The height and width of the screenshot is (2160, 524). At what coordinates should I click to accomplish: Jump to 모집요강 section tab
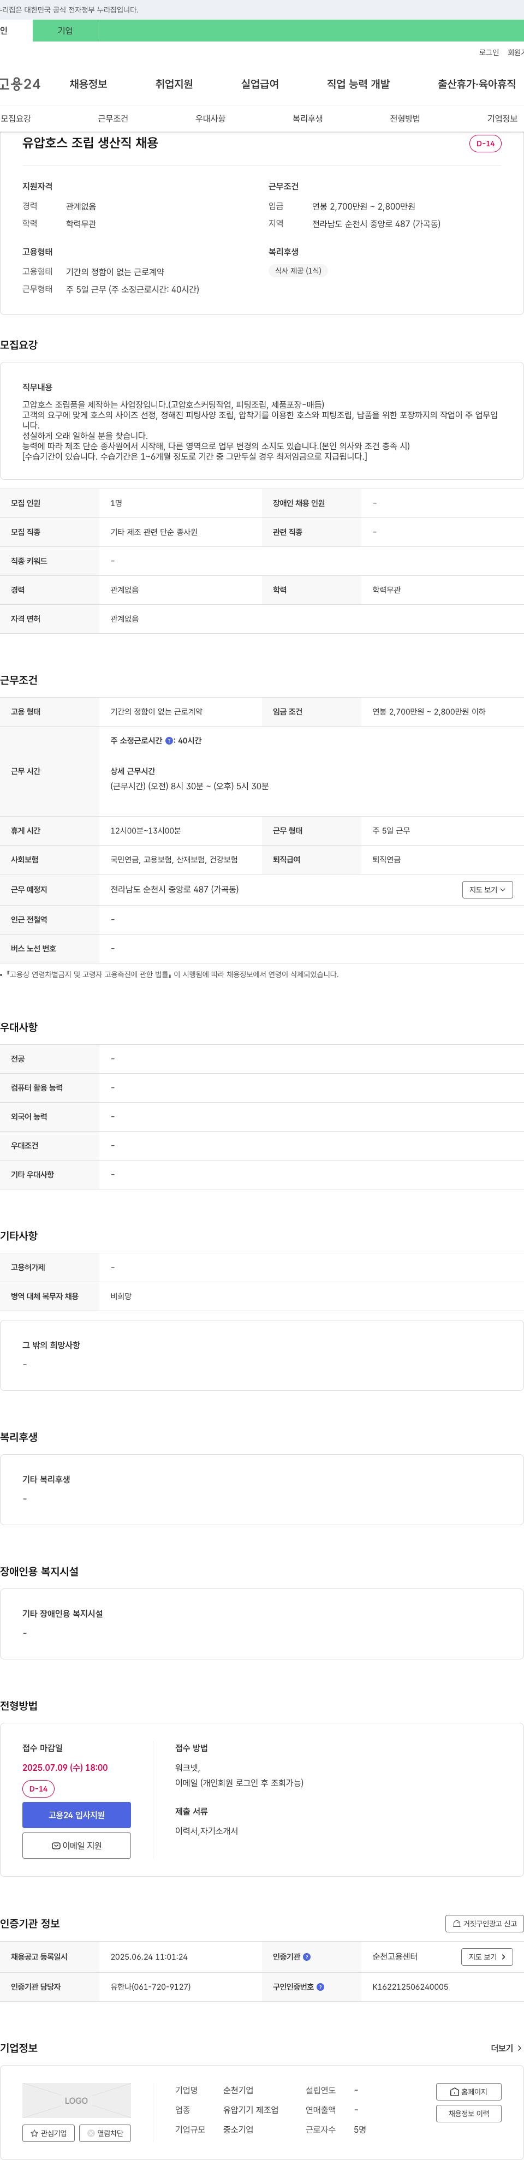click(16, 118)
